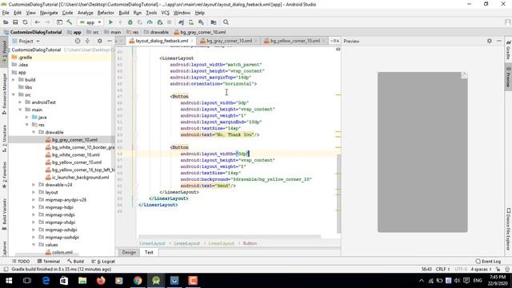Click the locate/scroll from source target icon

tap(78, 41)
